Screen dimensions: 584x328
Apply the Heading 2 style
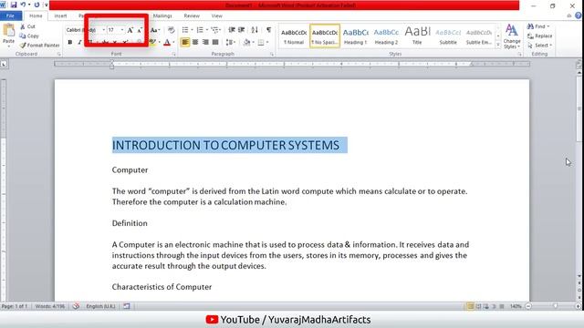[386, 36]
